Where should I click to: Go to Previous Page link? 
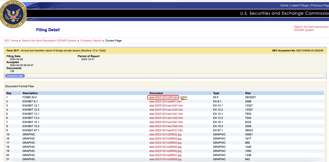click(320, 5)
